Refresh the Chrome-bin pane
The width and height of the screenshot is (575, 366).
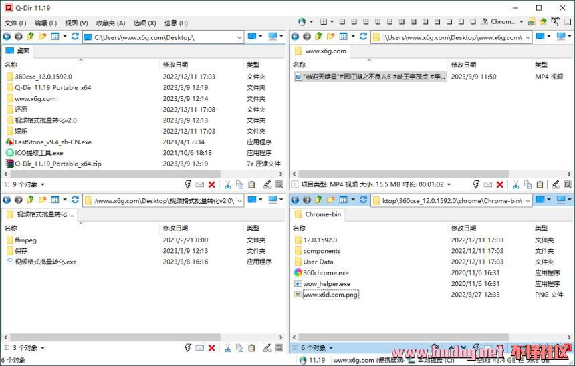(364, 200)
